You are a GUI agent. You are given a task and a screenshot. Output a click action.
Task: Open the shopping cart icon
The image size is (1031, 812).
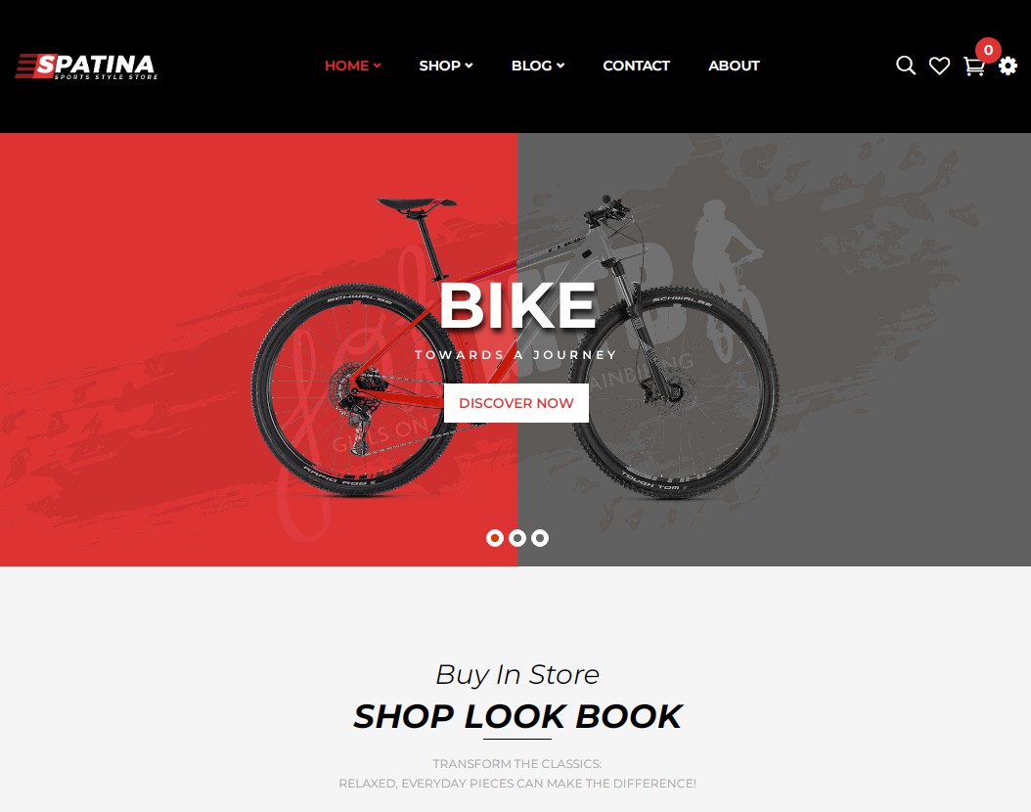point(974,67)
